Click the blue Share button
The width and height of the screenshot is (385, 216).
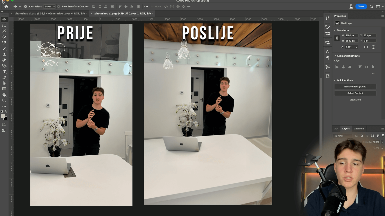(x=361, y=7)
